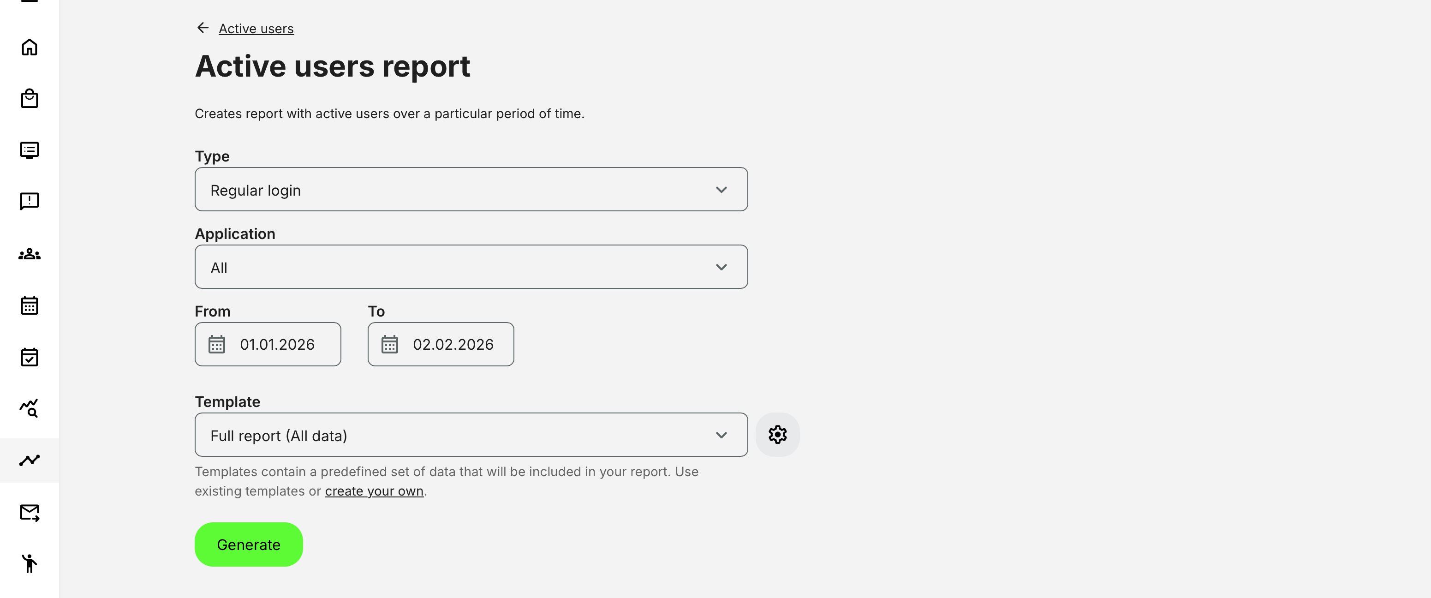Open the presentation board section

[x=29, y=149]
